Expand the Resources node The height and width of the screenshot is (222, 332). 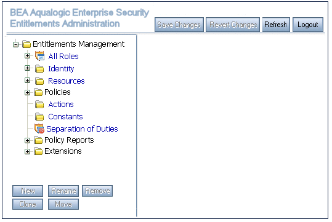click(x=27, y=81)
